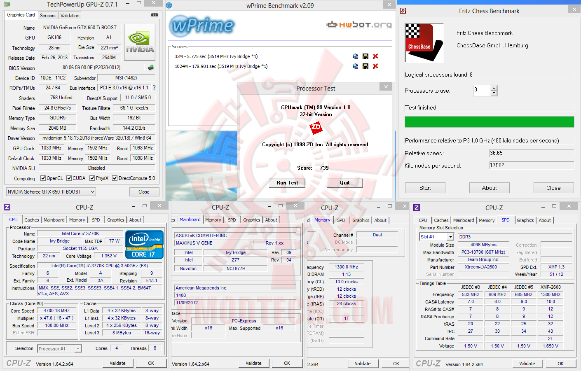This screenshot has height=371, width=581.
Task: Open the Mainboard tab in CPU-Z SPD window
Action: click(x=464, y=220)
